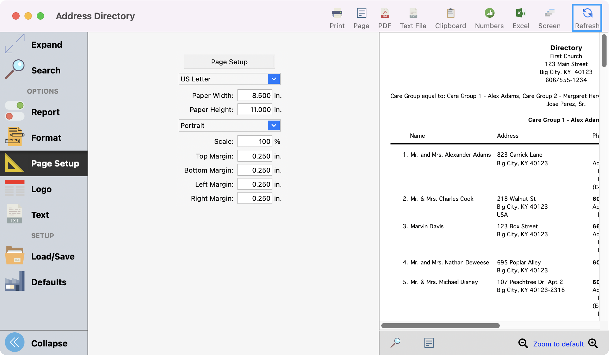This screenshot has height=355, width=609.
Task: Click the Print toolbar icon
Action: point(337,18)
